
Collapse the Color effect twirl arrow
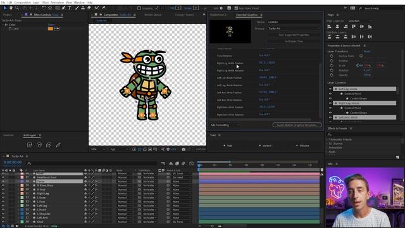coord(3,25)
